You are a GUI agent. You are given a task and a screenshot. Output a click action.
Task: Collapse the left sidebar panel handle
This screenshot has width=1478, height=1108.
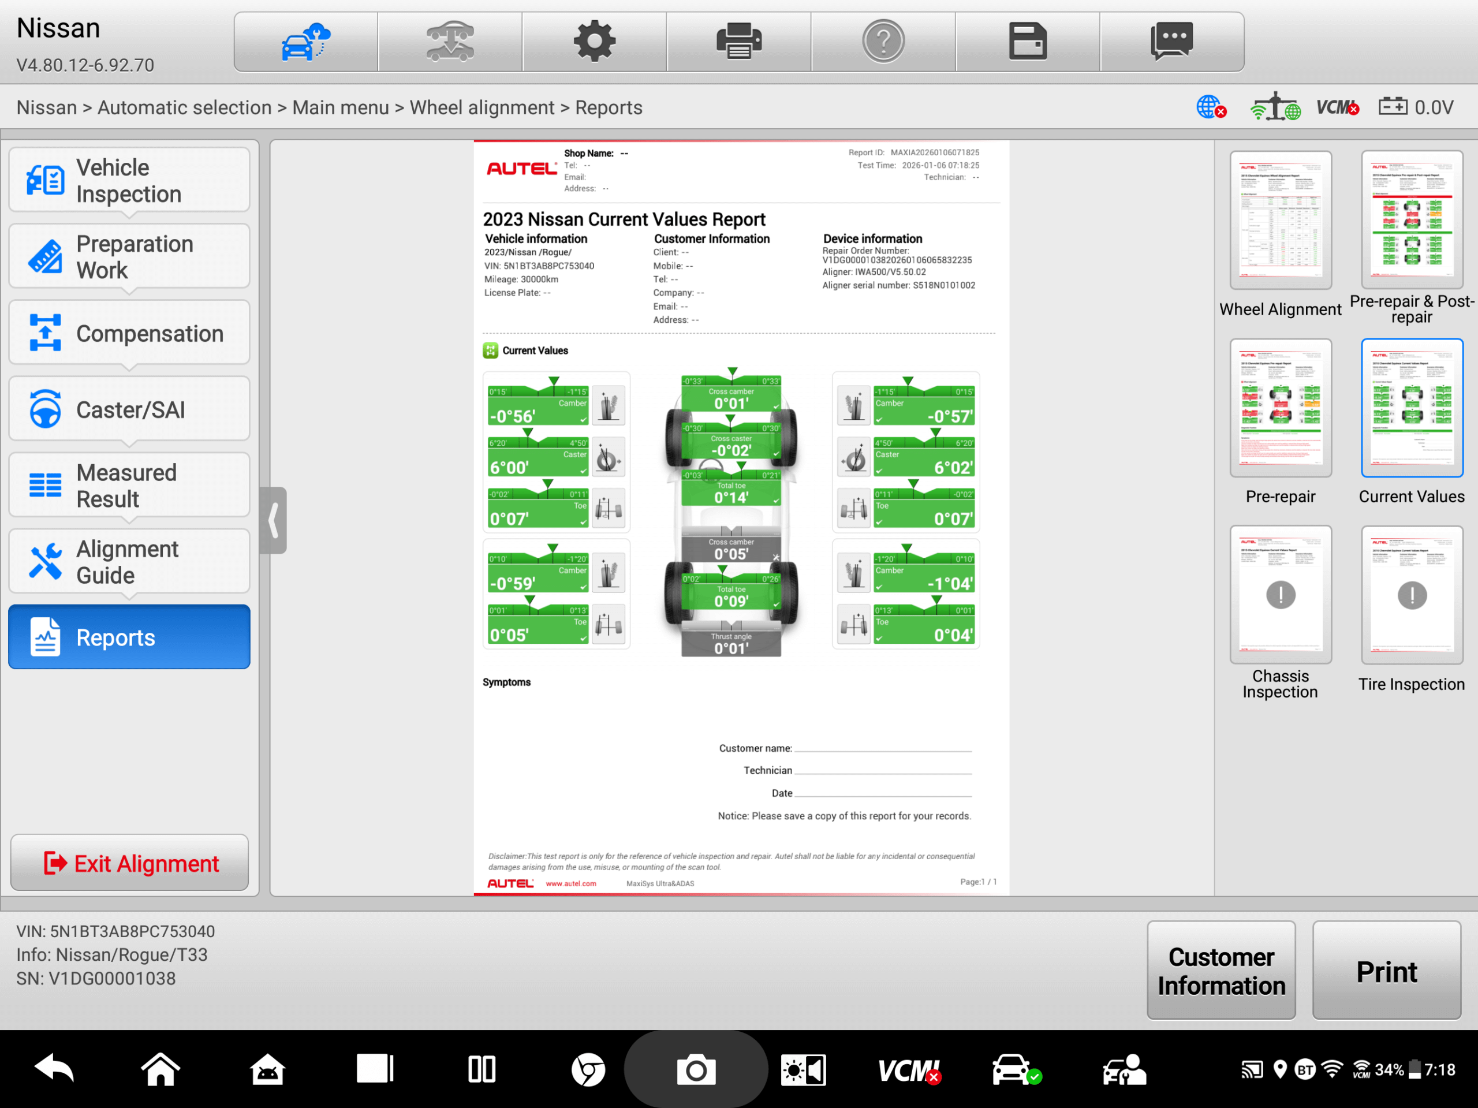[x=273, y=521]
